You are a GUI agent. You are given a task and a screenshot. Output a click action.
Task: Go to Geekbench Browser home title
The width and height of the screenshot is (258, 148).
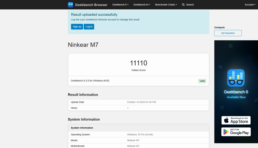point(91,5)
